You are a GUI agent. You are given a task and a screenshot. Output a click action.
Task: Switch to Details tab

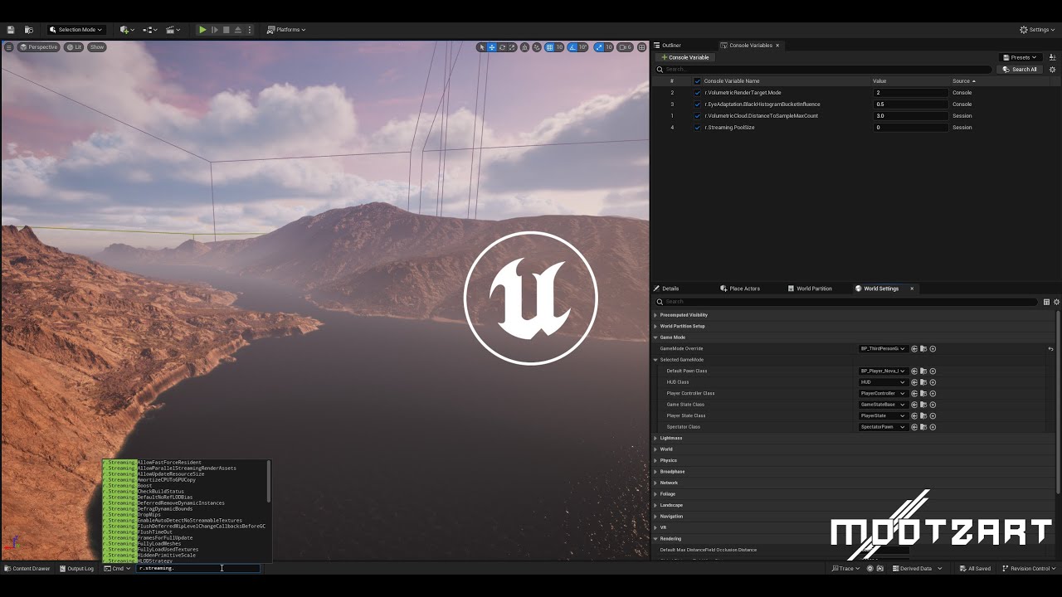666,289
